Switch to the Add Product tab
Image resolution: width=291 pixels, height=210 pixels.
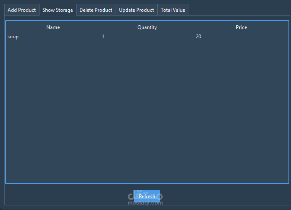point(22,10)
